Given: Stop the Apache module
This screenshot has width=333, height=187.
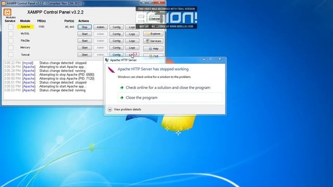Looking at the screenshot, I should click(85, 27).
